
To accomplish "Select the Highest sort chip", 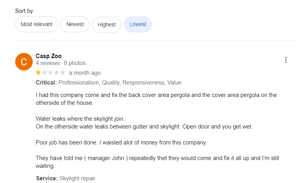I will click(106, 25).
